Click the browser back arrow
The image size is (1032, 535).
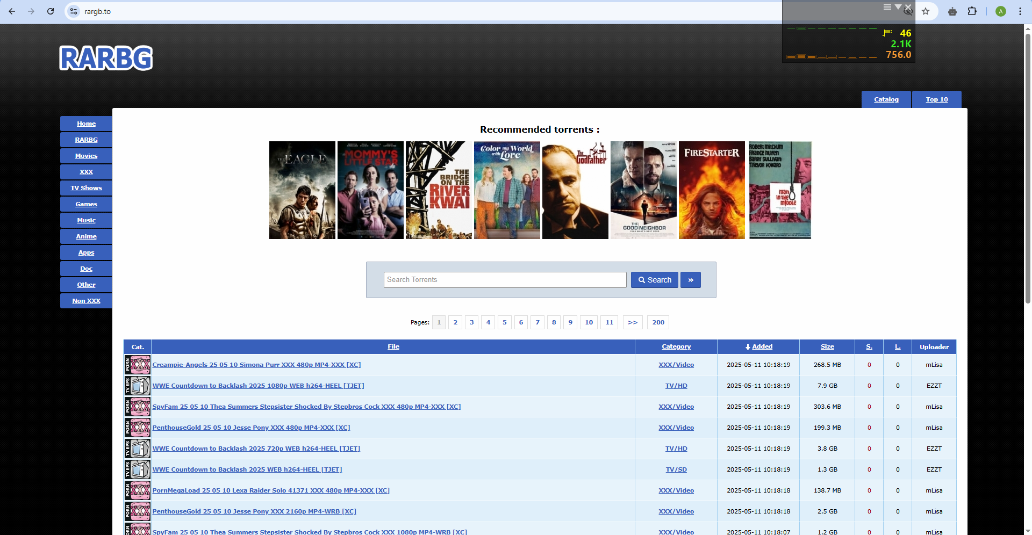coord(12,11)
